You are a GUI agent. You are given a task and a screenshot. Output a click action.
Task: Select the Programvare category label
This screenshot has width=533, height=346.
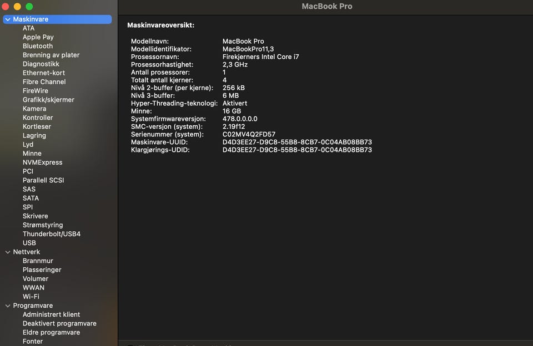click(x=33, y=306)
